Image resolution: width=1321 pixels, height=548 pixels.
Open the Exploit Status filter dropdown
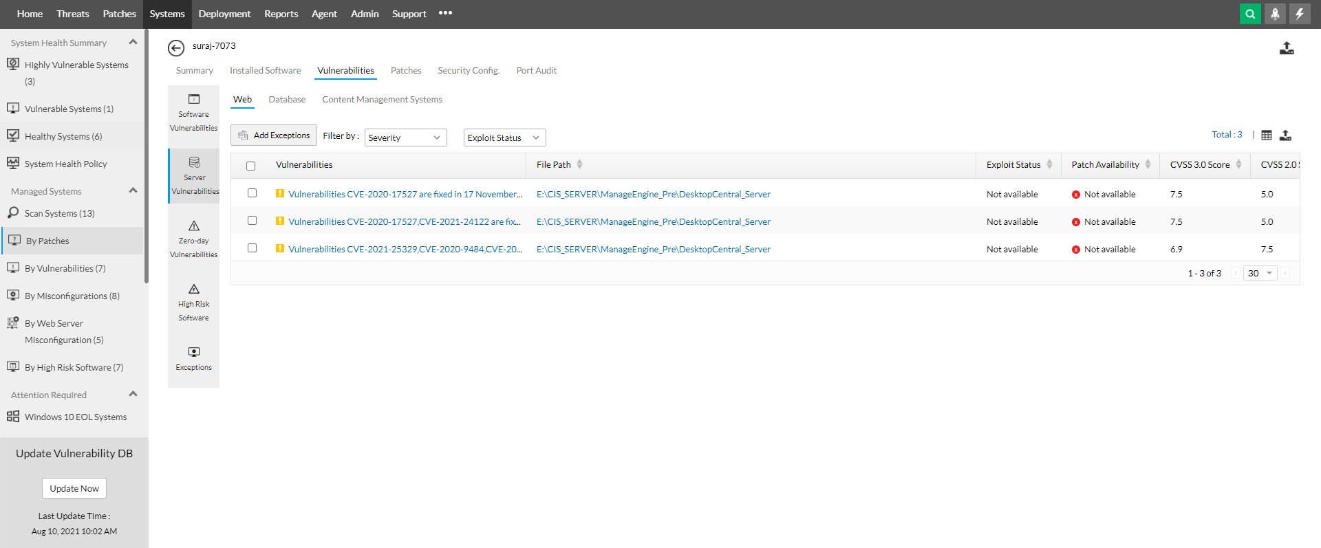point(504,138)
